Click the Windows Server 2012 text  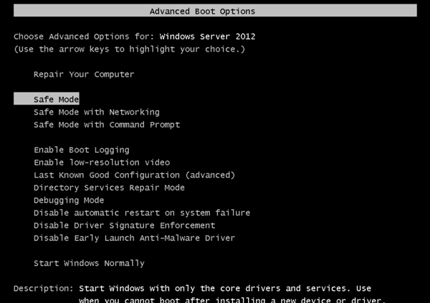click(x=207, y=37)
